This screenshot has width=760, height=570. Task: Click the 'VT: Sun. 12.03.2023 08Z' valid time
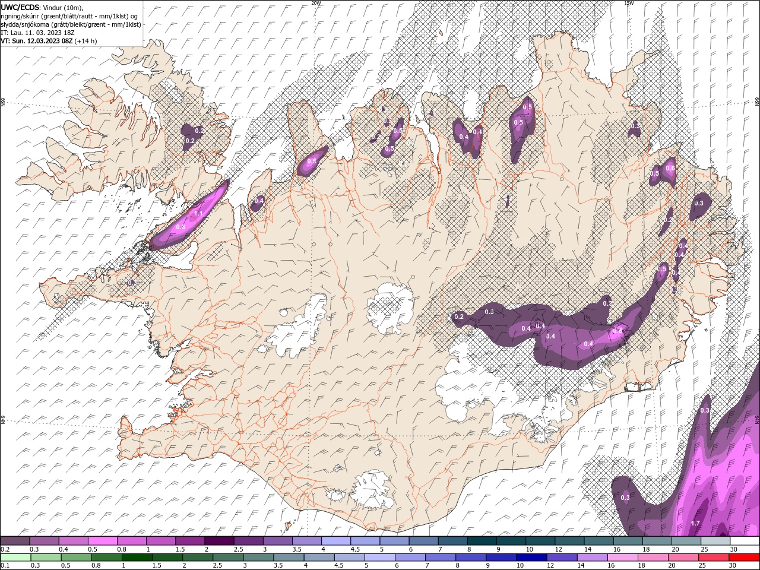coord(36,41)
